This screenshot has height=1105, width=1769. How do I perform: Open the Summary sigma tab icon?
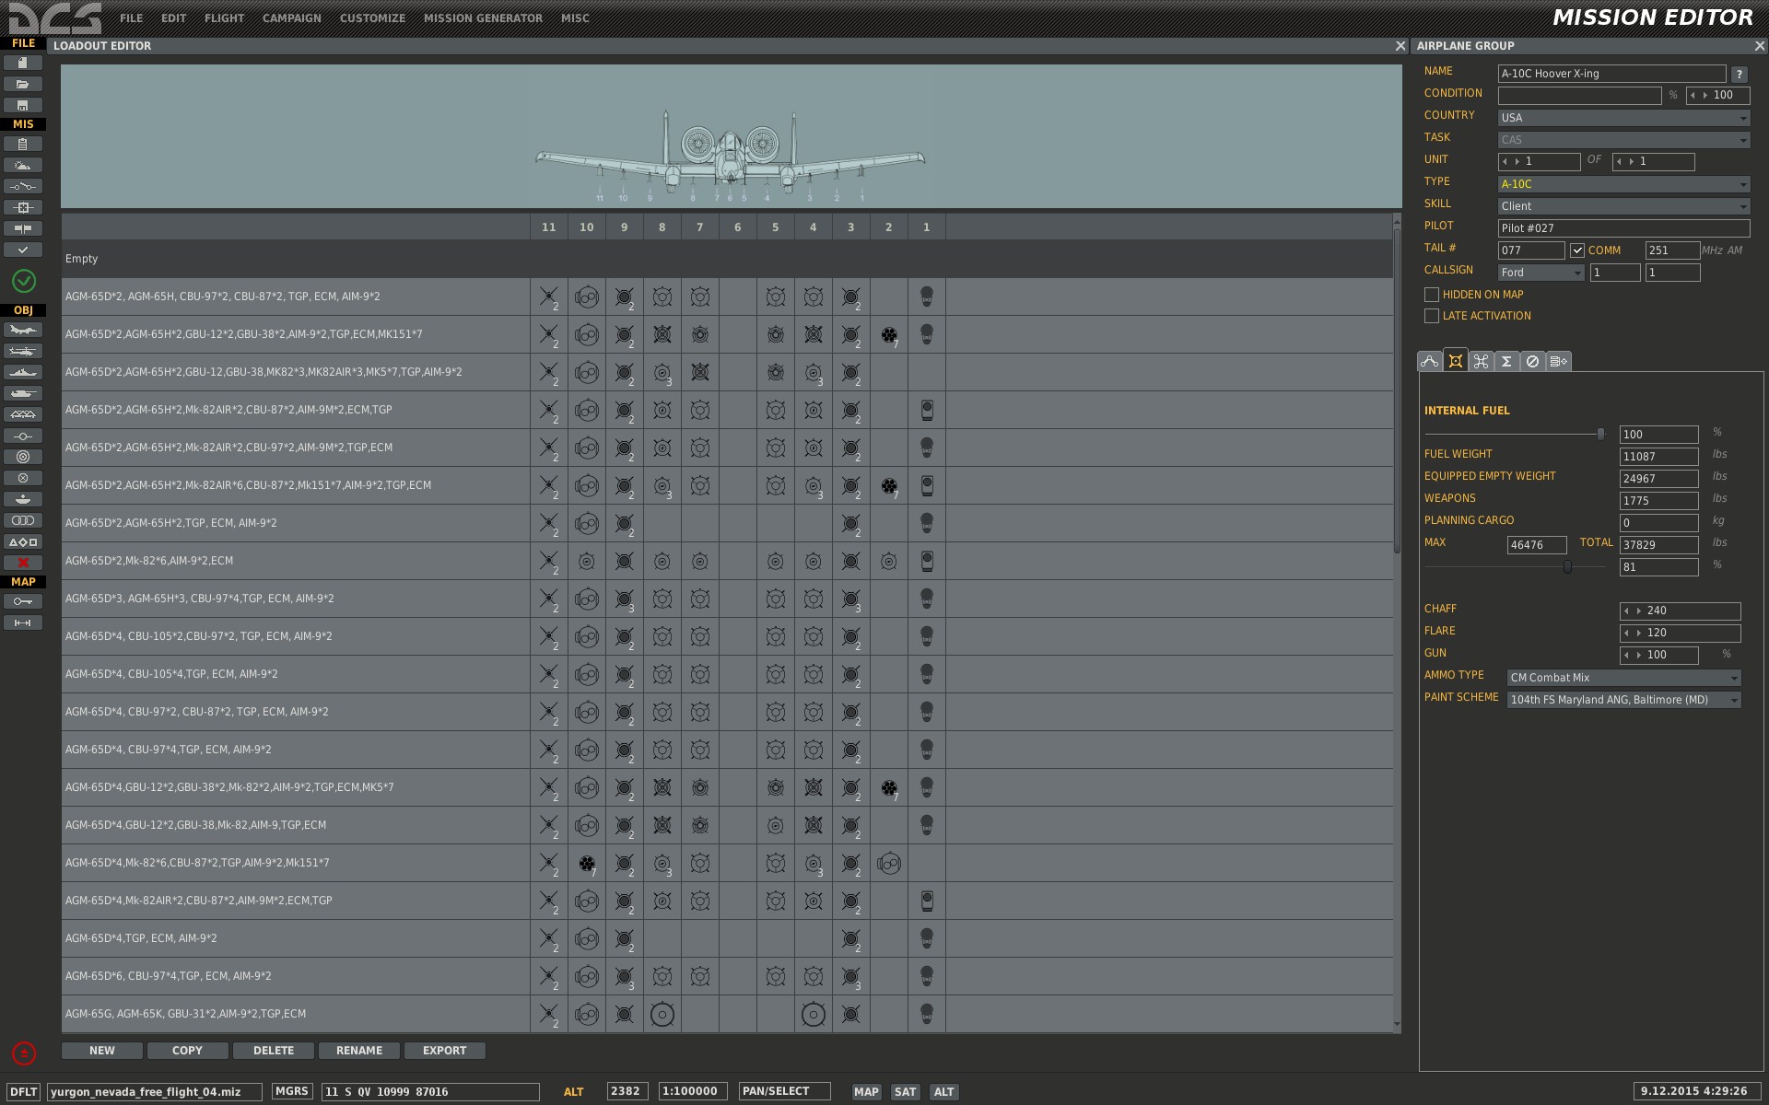(1506, 362)
